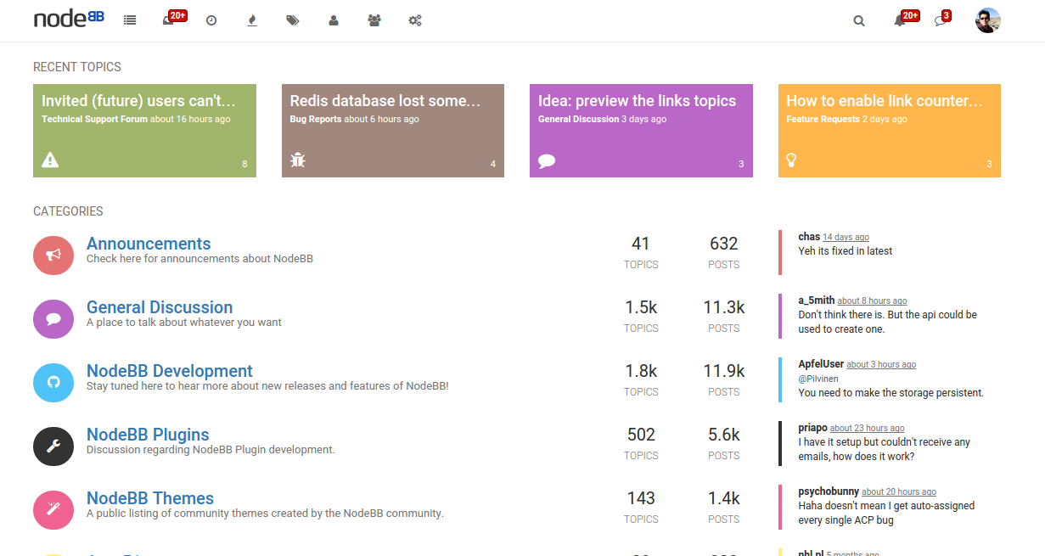1045x556 pixels.
Task: Click the Announcements megaphone icon
Action: point(53,254)
